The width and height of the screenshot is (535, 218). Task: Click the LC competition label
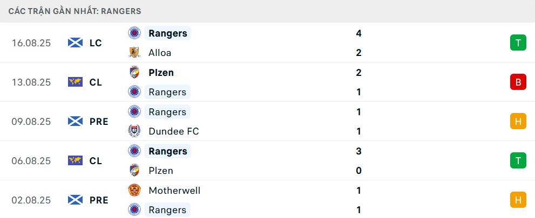point(96,43)
